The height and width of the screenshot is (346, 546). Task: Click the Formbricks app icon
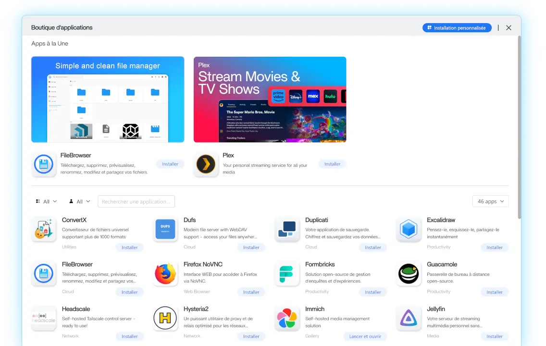click(287, 274)
